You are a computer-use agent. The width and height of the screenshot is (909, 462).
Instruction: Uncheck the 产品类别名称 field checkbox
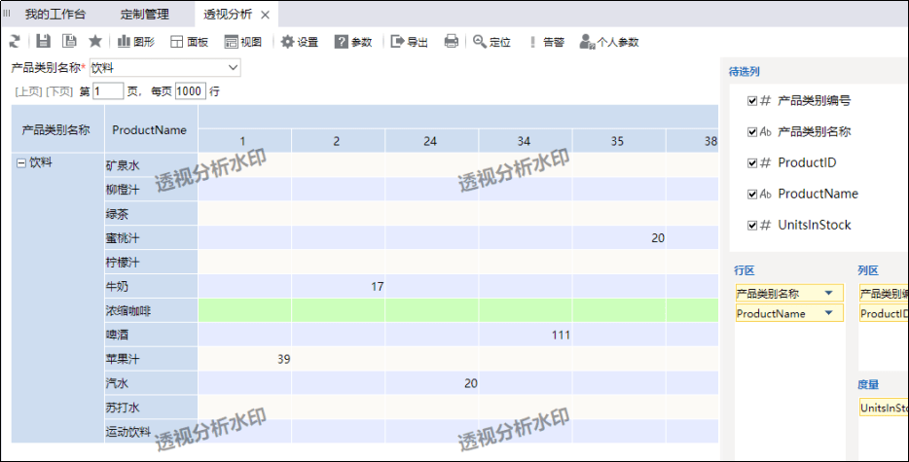[752, 132]
